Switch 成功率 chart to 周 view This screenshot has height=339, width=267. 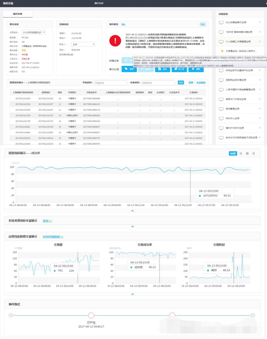[x=247, y=154]
